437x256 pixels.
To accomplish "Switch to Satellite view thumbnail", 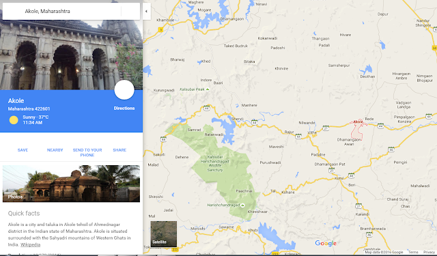I will tap(164, 234).
